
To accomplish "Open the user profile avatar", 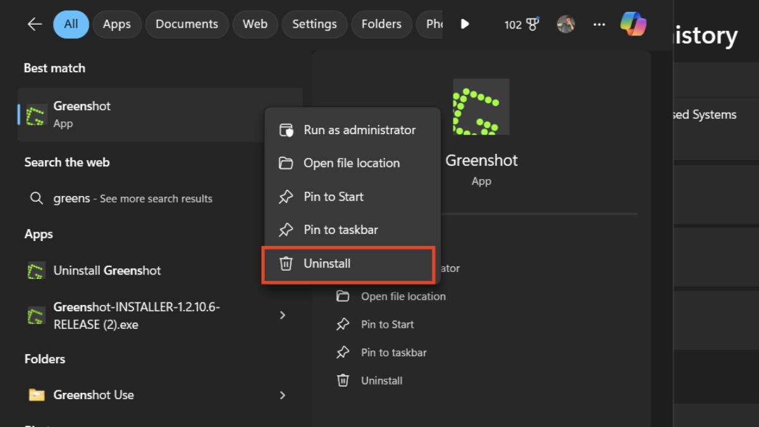I will coord(565,24).
